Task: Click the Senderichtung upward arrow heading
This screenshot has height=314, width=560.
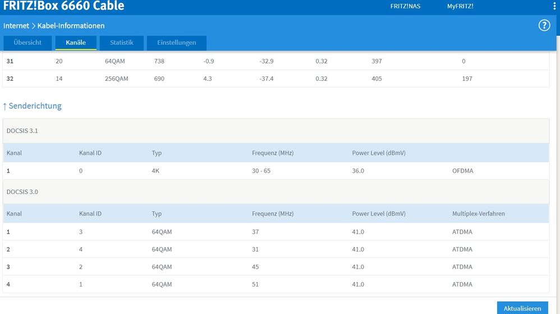Action: (32, 106)
